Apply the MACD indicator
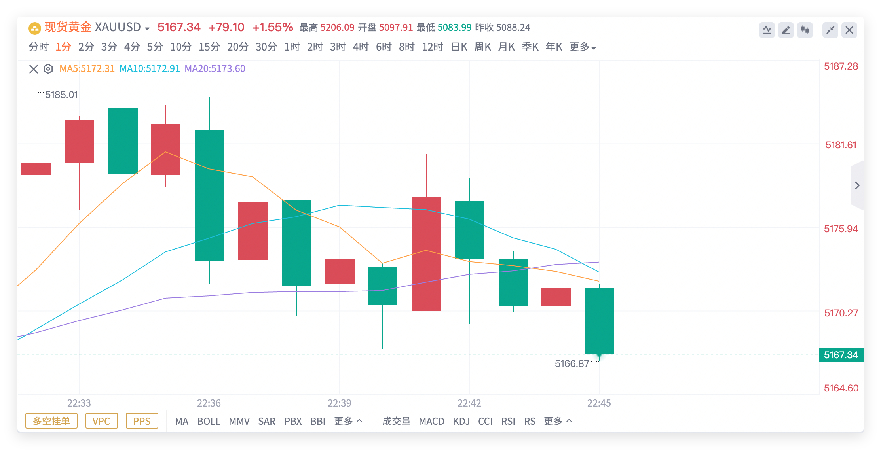881x450 pixels. click(x=432, y=421)
